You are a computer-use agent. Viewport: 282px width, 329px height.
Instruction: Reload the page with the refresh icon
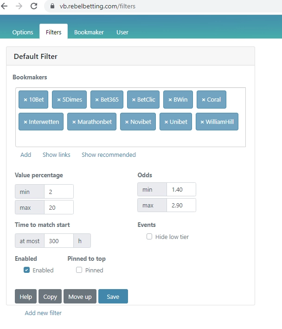[x=34, y=6]
